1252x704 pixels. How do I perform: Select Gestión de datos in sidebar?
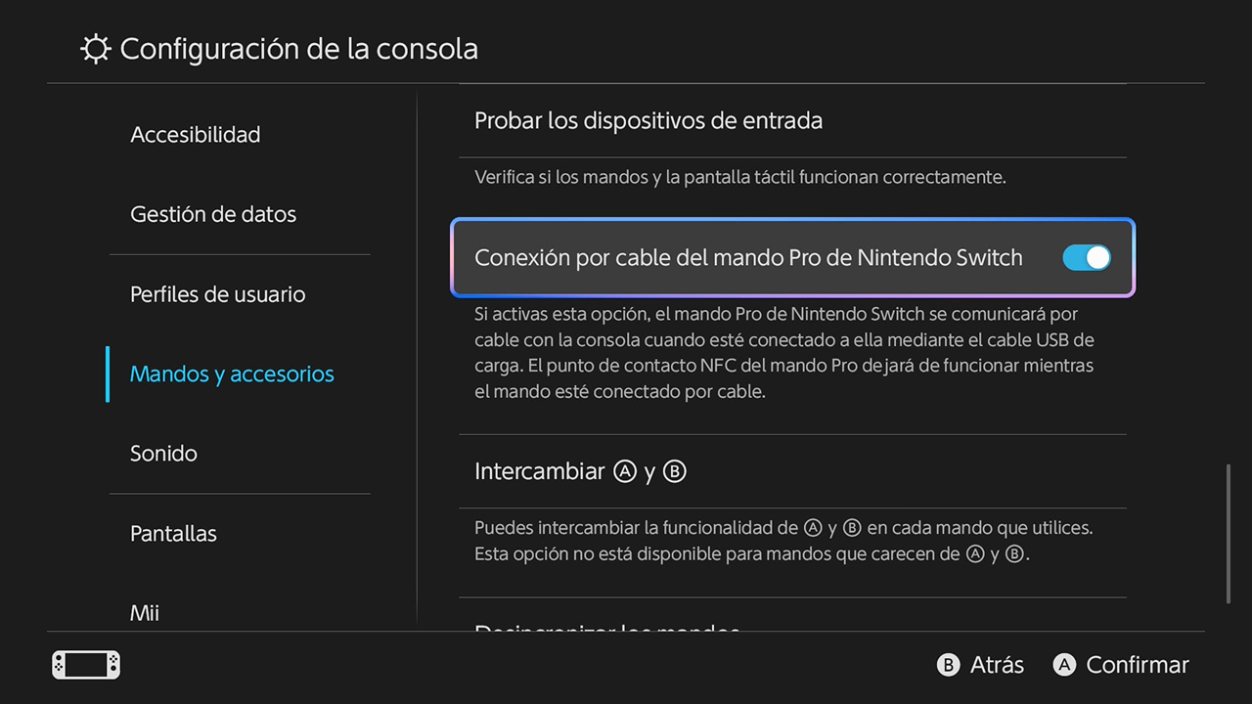[x=213, y=214]
